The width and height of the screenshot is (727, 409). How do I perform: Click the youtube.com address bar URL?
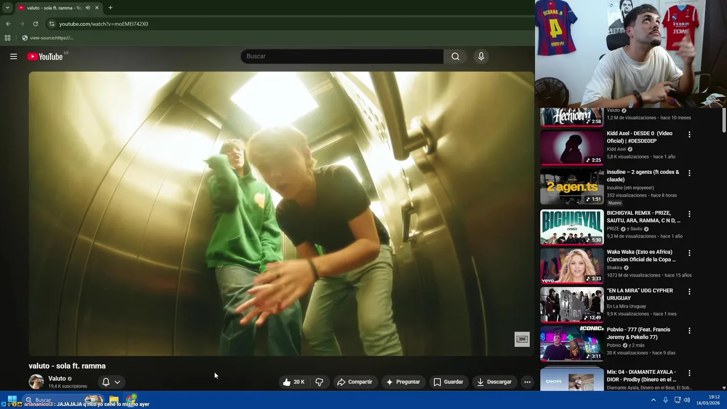coord(103,24)
